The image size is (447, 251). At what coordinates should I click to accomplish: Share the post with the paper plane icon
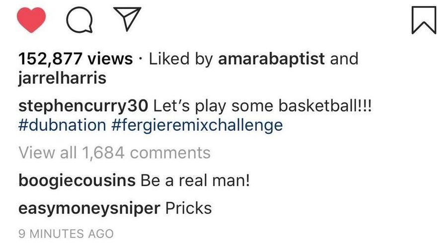point(127,19)
